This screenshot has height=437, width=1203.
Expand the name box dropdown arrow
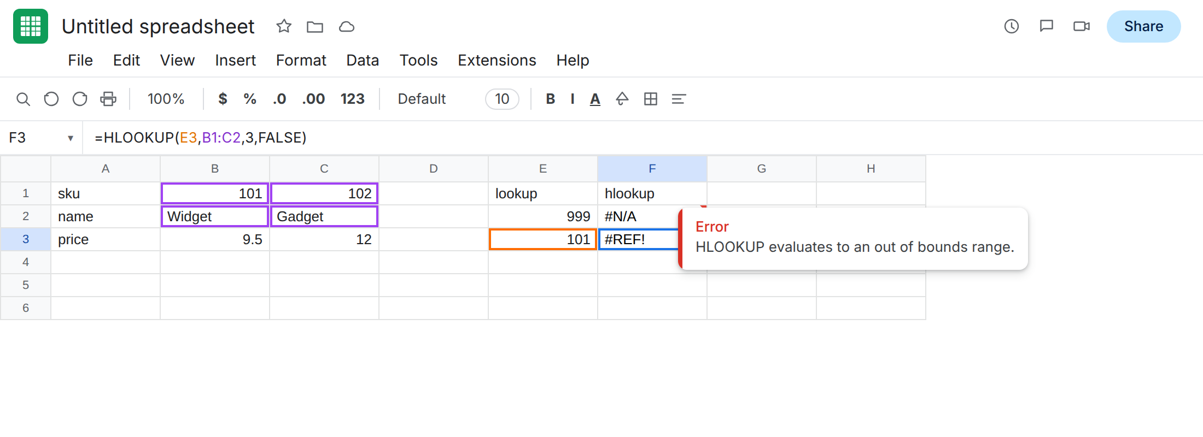[71, 138]
